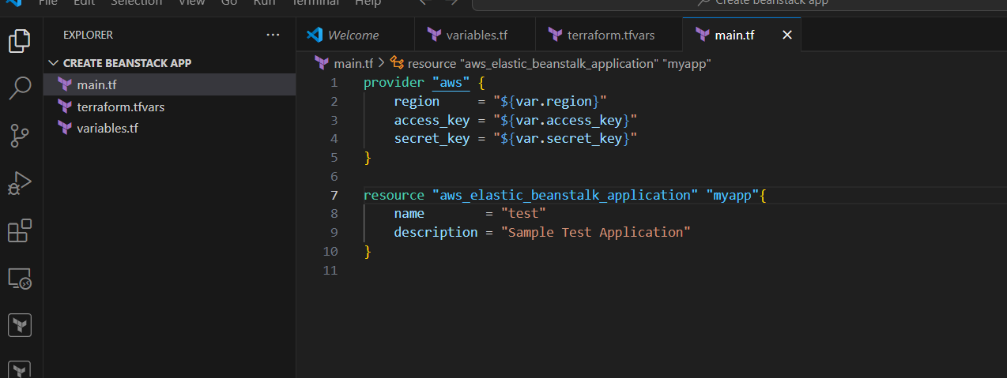Image resolution: width=1007 pixels, height=378 pixels.
Task: Click line number 7 in the gutter
Action: click(334, 195)
